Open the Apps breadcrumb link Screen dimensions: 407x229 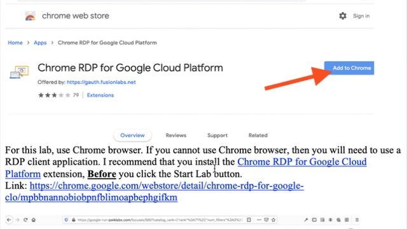pos(40,43)
